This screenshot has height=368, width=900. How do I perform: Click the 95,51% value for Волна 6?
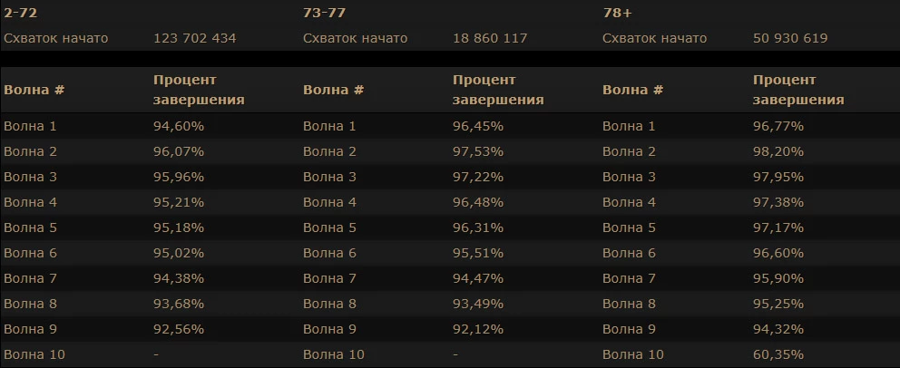point(478,253)
